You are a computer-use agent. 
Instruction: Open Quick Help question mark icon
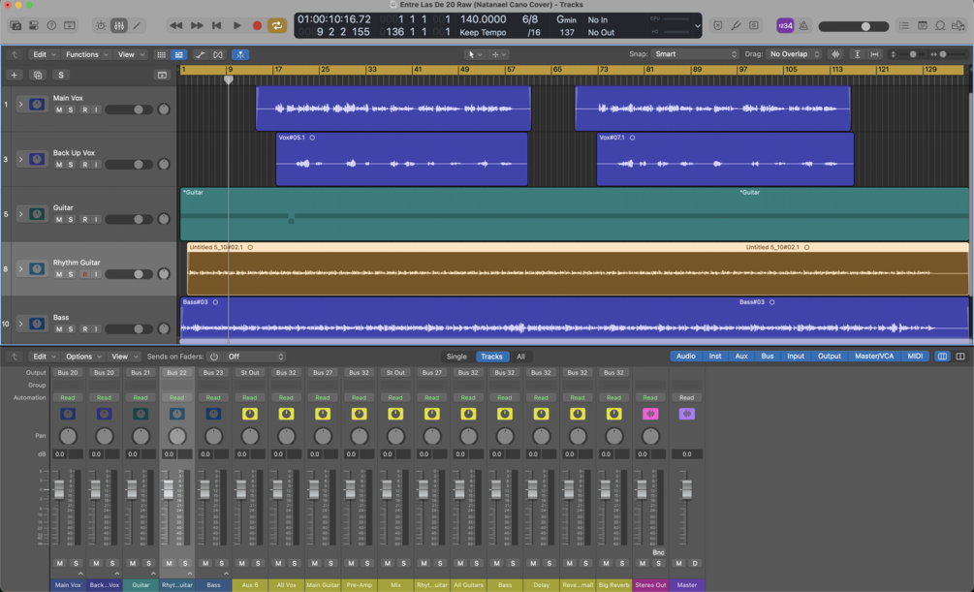[51, 25]
